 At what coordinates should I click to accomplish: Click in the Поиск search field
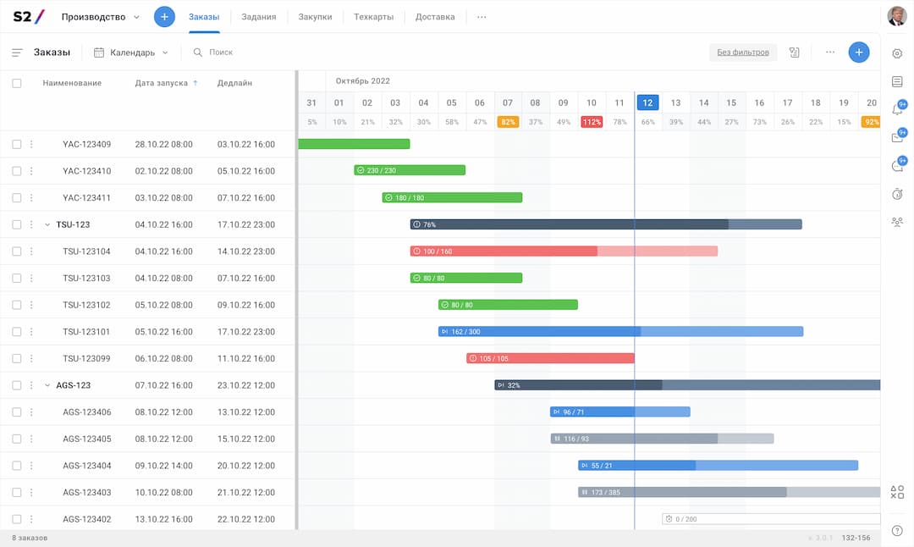coord(222,52)
